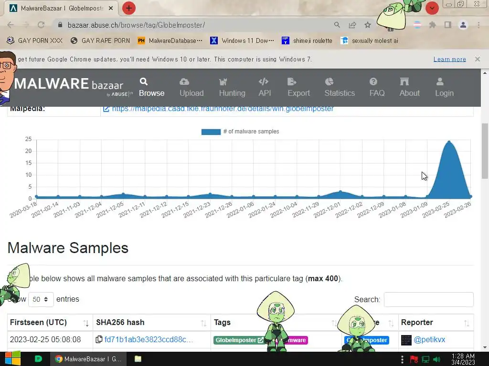Dismiss the Chrome update infobar
The width and height of the screenshot is (489, 366).
[x=478, y=59]
